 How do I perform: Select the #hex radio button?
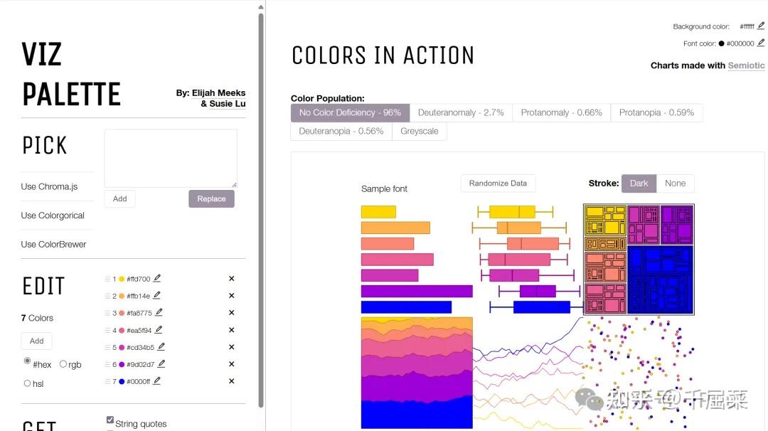(28, 362)
